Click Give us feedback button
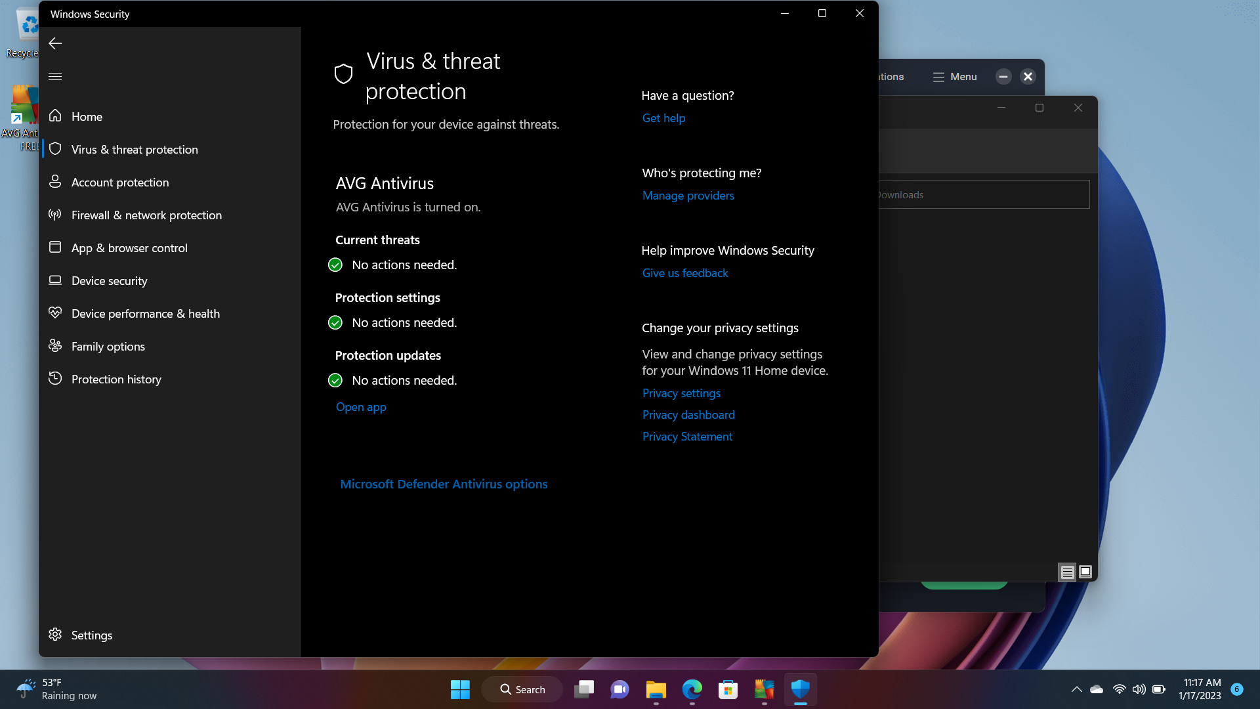The image size is (1260, 709). coord(684,272)
